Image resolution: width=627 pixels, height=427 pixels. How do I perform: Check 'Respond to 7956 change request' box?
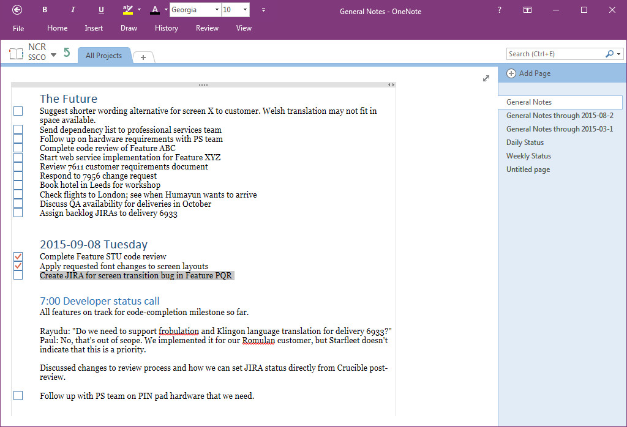click(18, 176)
